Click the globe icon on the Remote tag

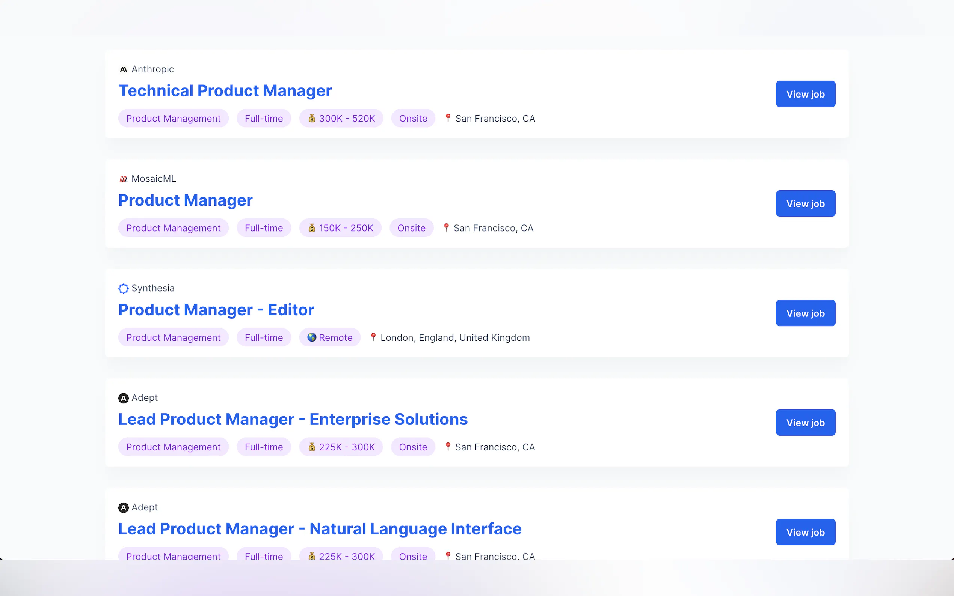(312, 337)
